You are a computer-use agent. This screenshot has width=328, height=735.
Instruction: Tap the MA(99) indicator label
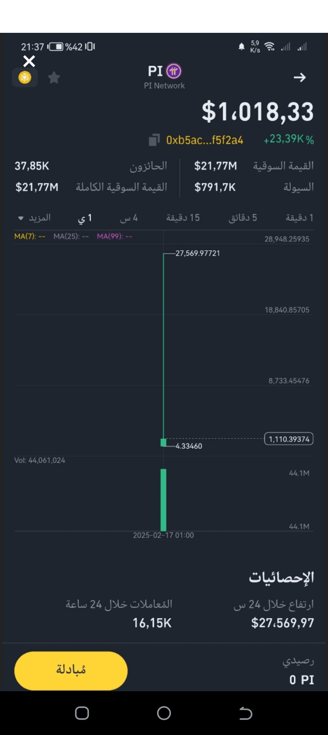[114, 236]
